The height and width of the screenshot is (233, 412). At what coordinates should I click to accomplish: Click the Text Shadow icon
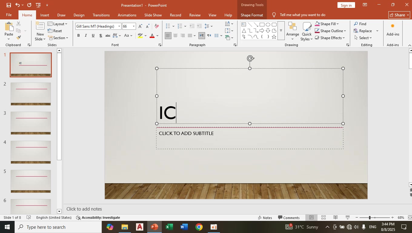[x=101, y=36]
